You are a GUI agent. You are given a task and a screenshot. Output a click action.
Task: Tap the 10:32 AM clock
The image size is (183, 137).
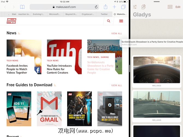tap(64, 2)
